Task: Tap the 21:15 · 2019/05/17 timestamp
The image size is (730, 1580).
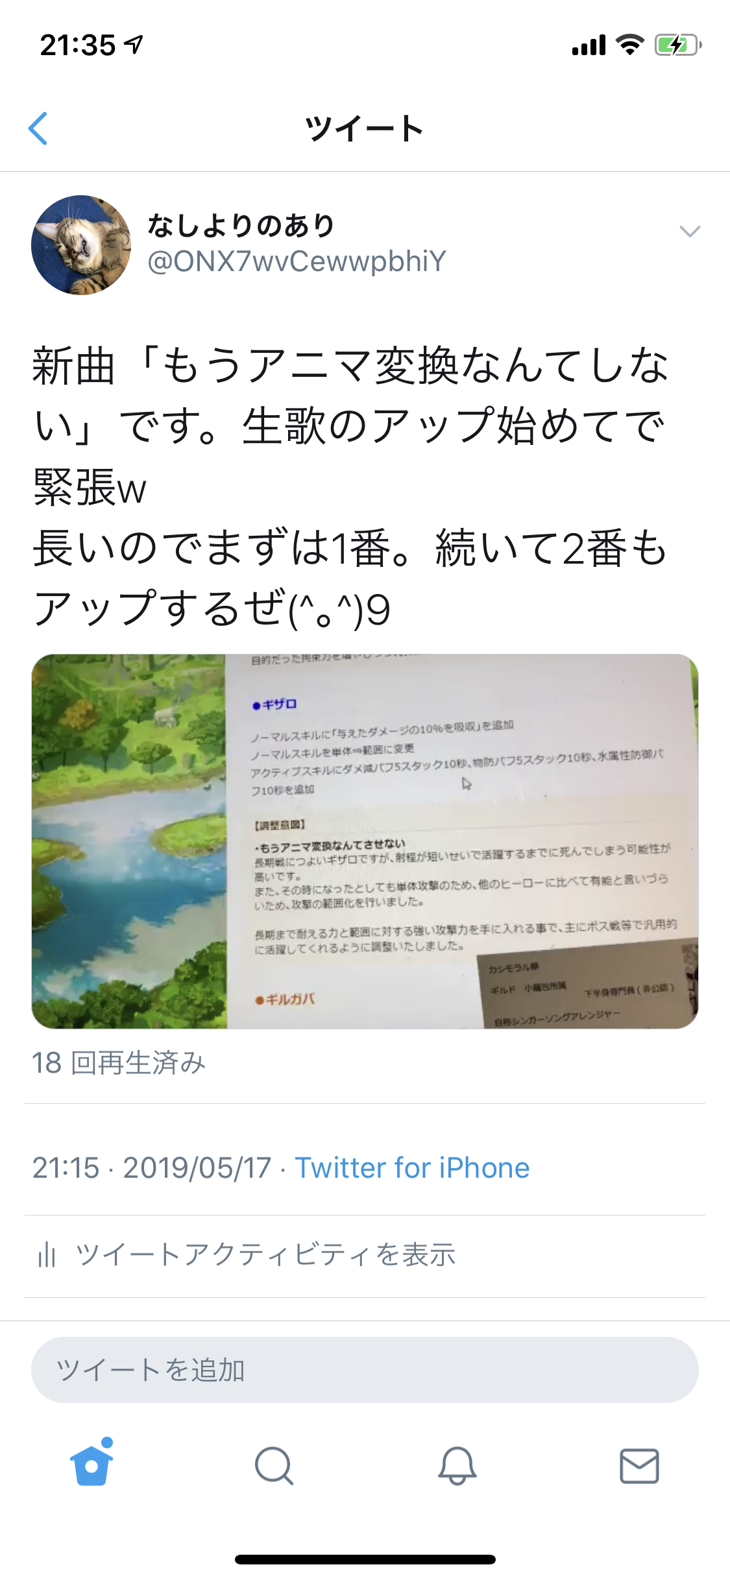Action: click(x=152, y=1168)
